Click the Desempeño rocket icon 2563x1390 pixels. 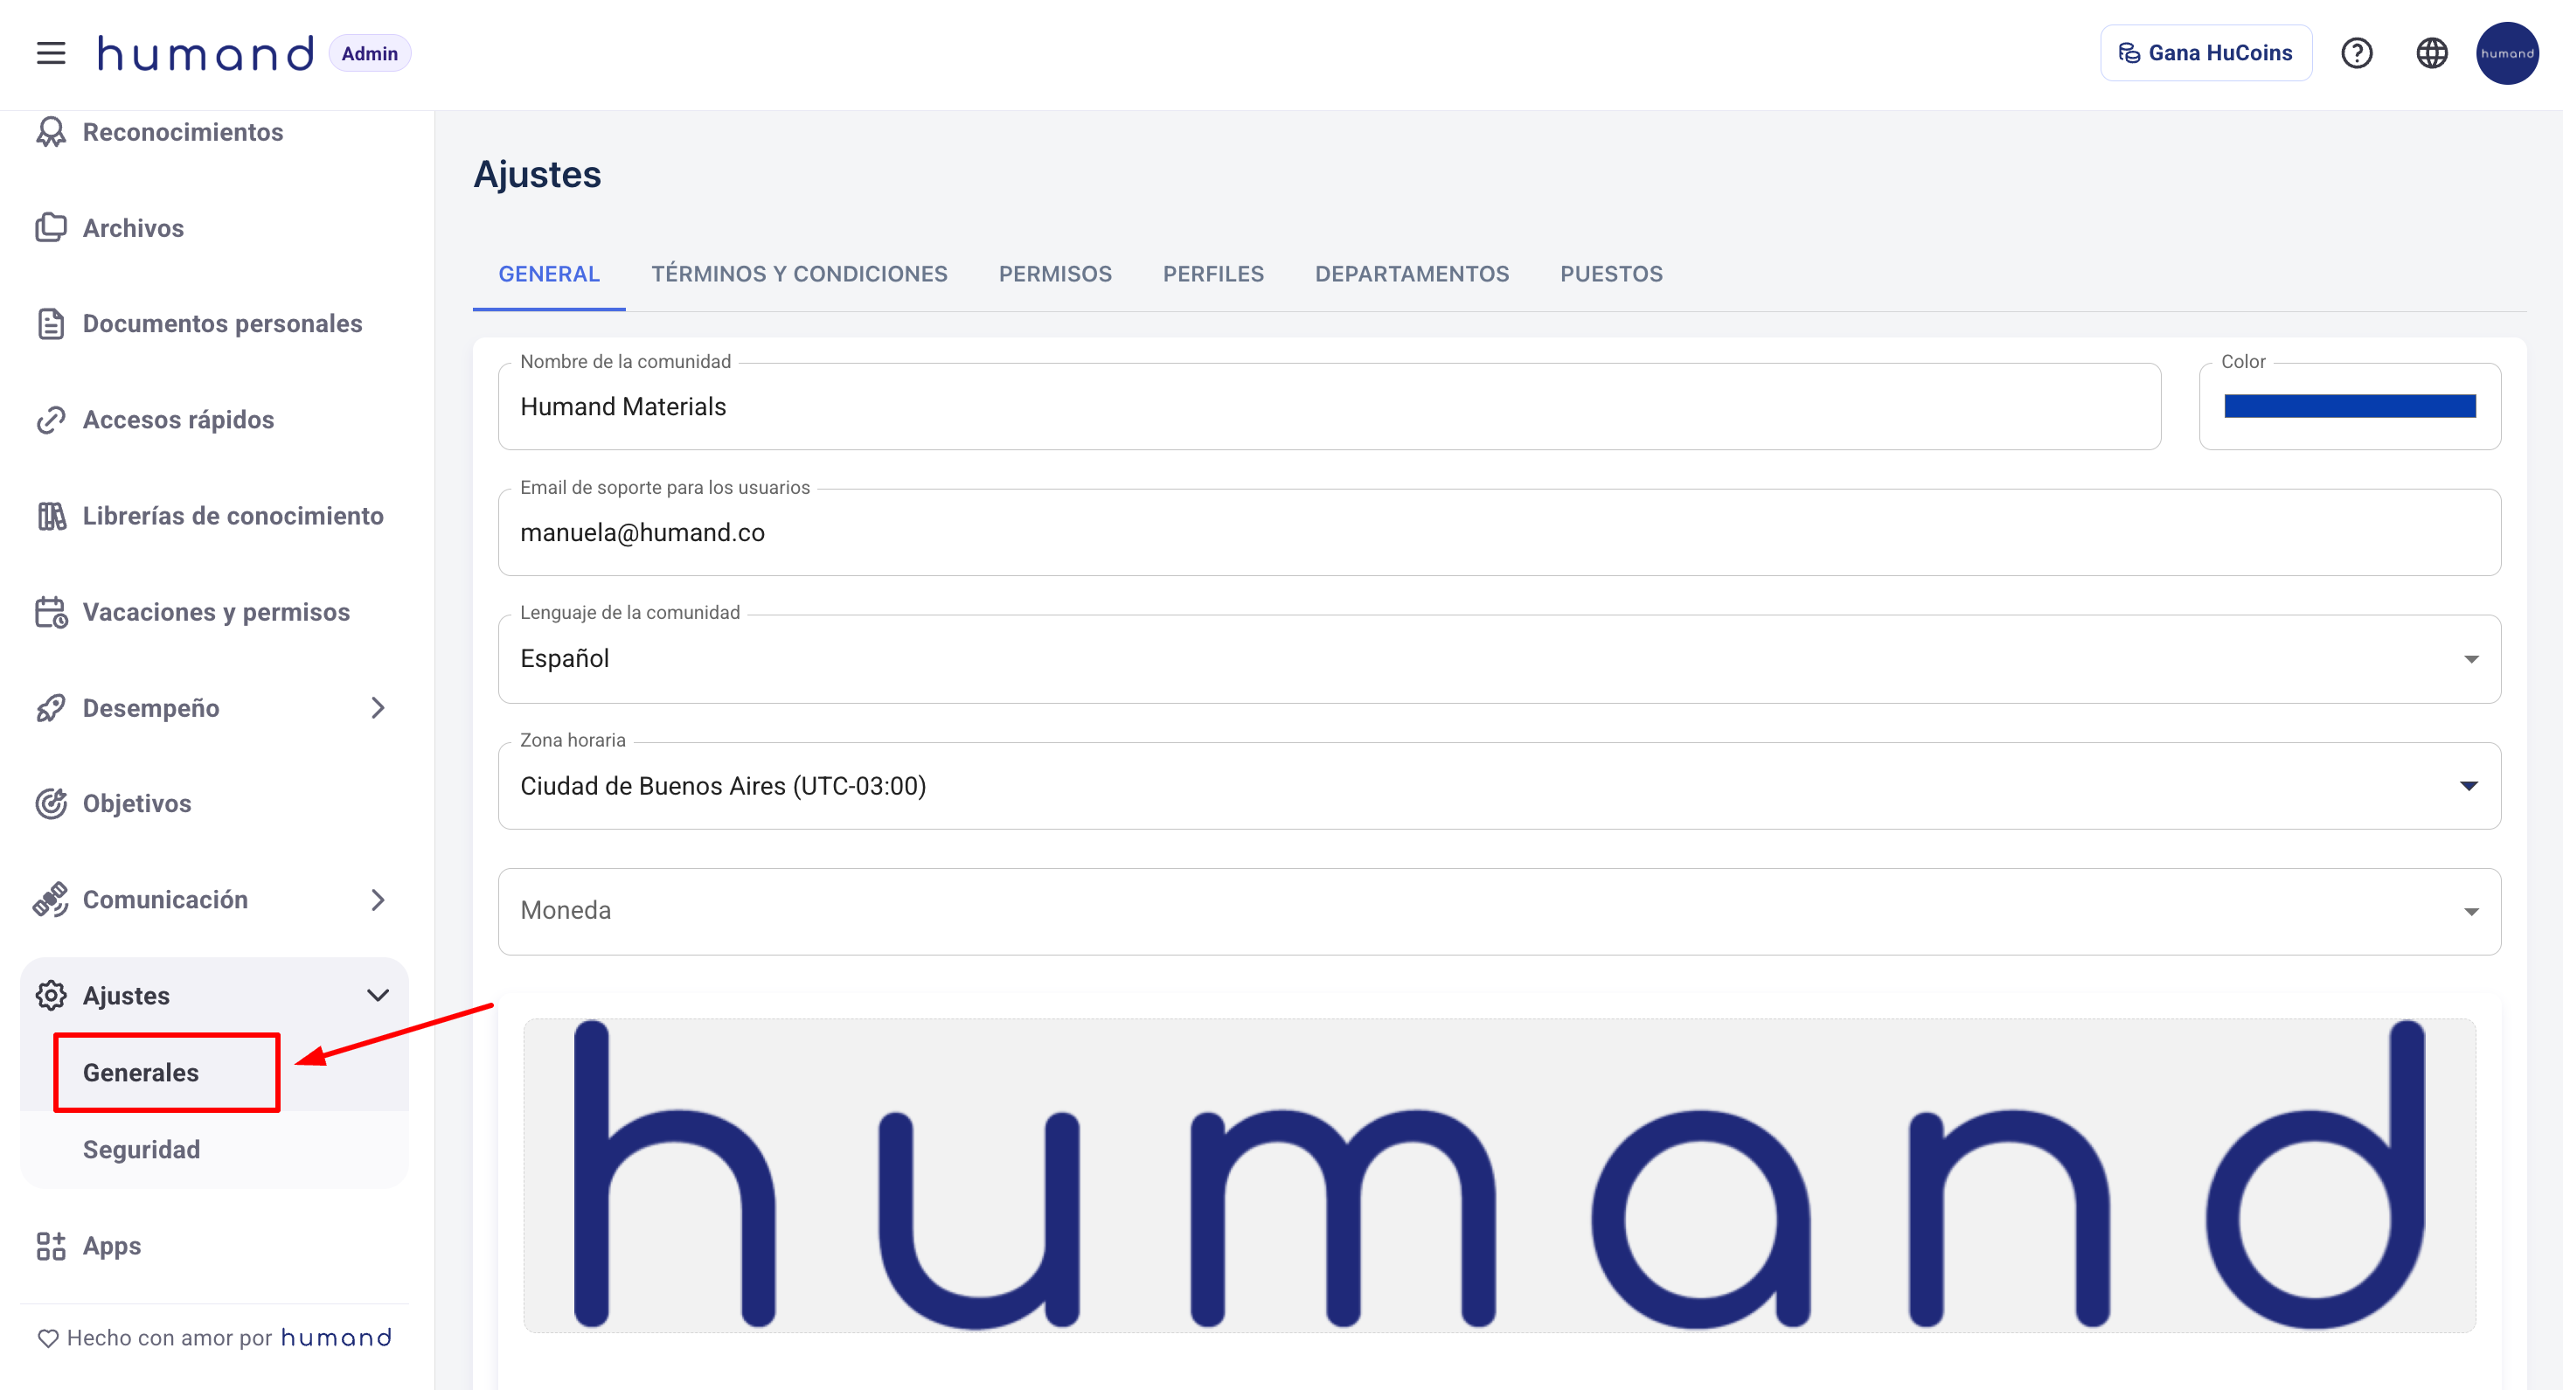[51, 707]
